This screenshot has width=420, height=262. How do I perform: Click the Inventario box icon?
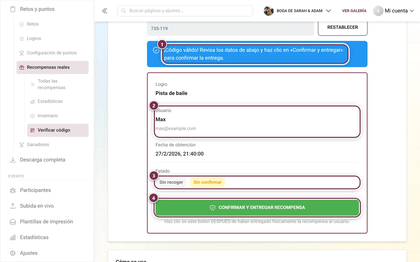pos(32,116)
